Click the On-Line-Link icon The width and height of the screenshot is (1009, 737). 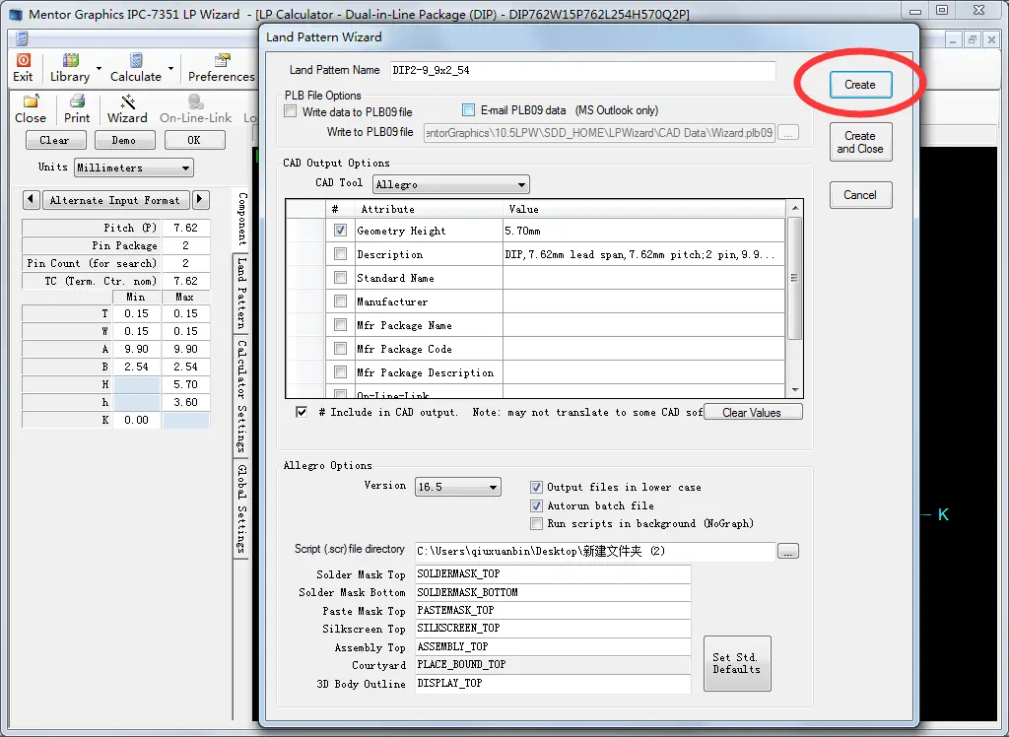click(x=196, y=108)
